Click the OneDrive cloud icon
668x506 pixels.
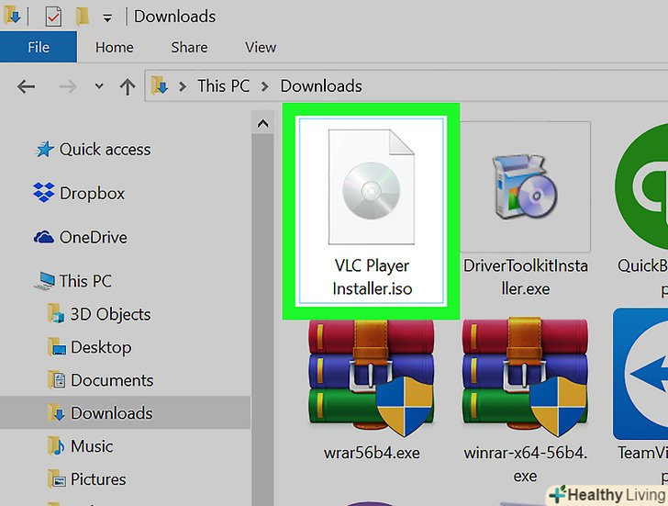tap(43, 237)
